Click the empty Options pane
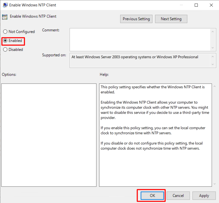 click(49, 135)
